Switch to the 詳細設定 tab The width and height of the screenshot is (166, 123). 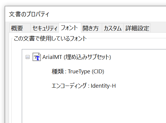coord(137,28)
